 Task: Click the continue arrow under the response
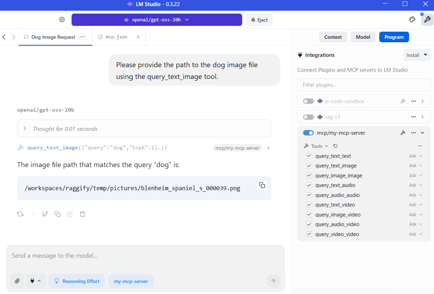point(33,214)
